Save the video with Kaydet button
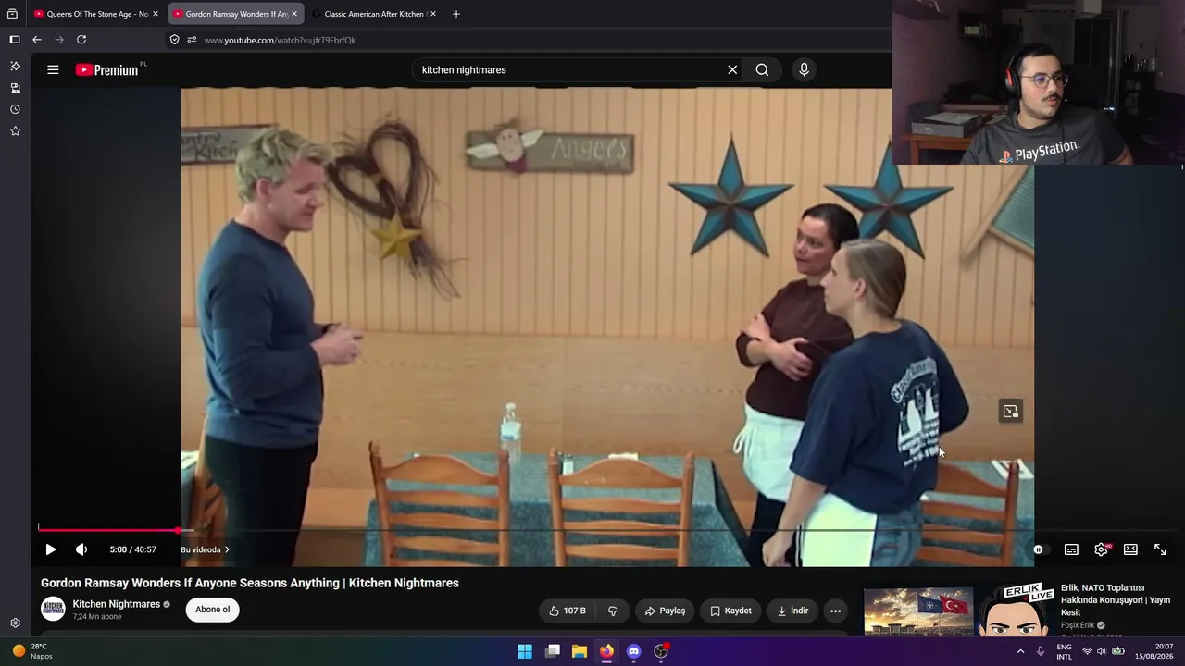Image resolution: width=1185 pixels, height=666 pixels. (x=730, y=610)
